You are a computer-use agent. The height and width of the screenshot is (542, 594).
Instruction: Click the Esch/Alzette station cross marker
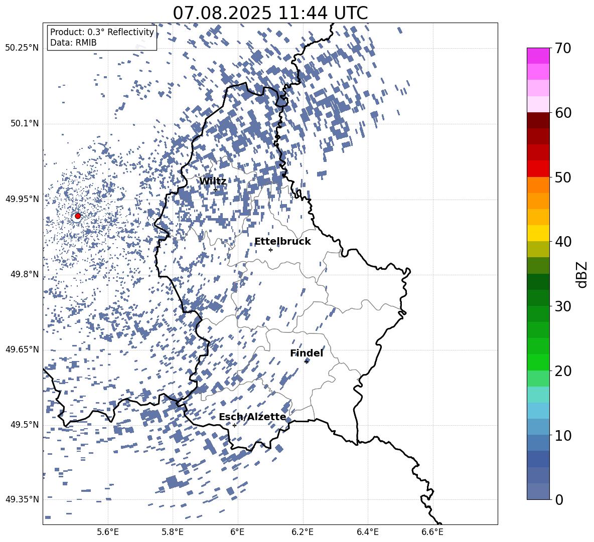click(234, 425)
